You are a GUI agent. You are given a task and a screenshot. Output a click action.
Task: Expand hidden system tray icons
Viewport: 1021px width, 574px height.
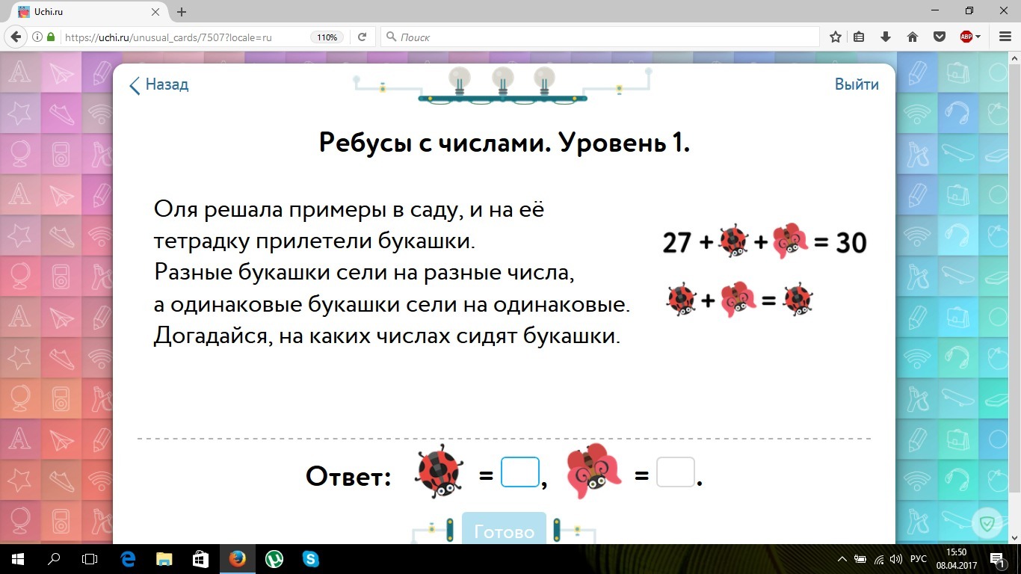[842, 559]
